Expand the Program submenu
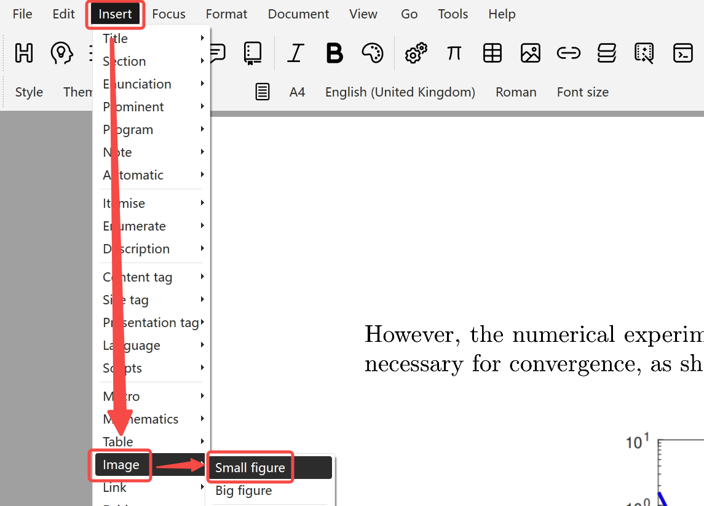704x506 pixels. (x=152, y=130)
